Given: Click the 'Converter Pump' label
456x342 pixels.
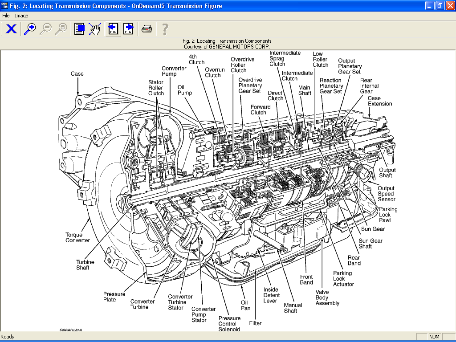Looking at the screenshot, I should point(174,71).
